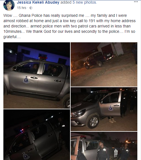
Task: Click the POLICE tailgate lettering in second photo
Action: click(109, 55)
